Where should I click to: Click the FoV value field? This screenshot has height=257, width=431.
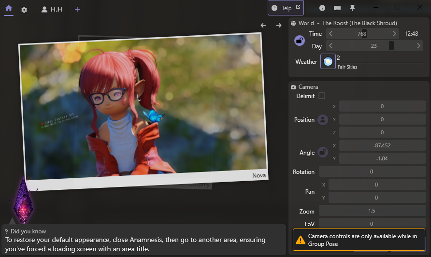point(372,223)
